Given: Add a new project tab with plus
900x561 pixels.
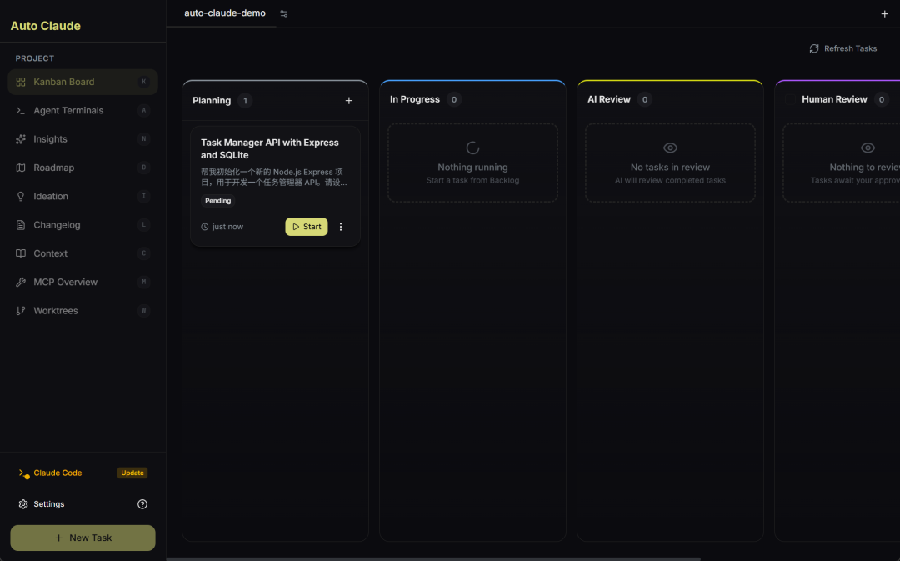Looking at the screenshot, I should coord(884,14).
